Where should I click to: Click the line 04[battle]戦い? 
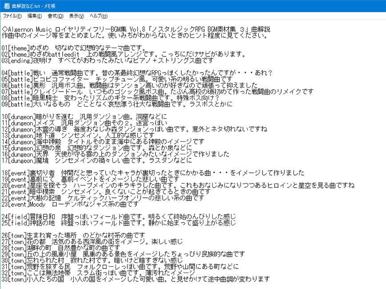click(x=137, y=73)
